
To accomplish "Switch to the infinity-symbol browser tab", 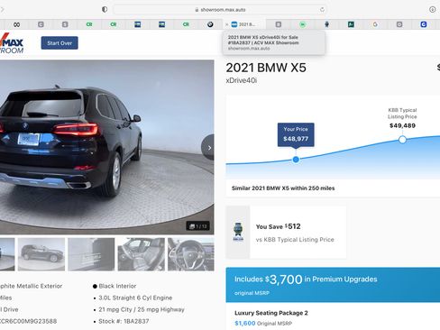I will [x=17, y=24].
